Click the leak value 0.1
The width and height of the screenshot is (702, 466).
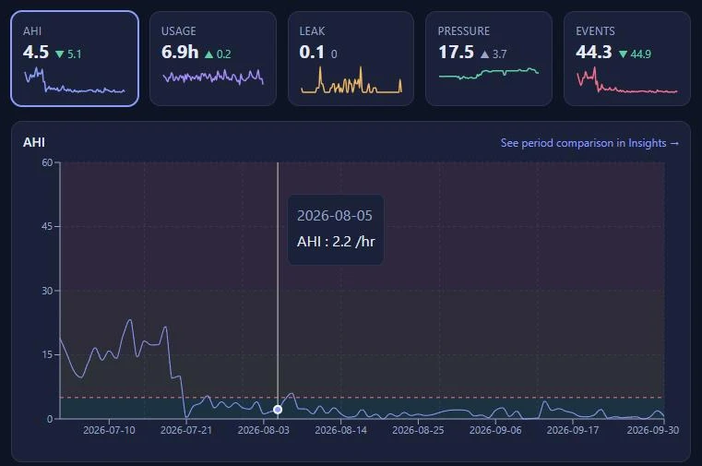pos(312,53)
